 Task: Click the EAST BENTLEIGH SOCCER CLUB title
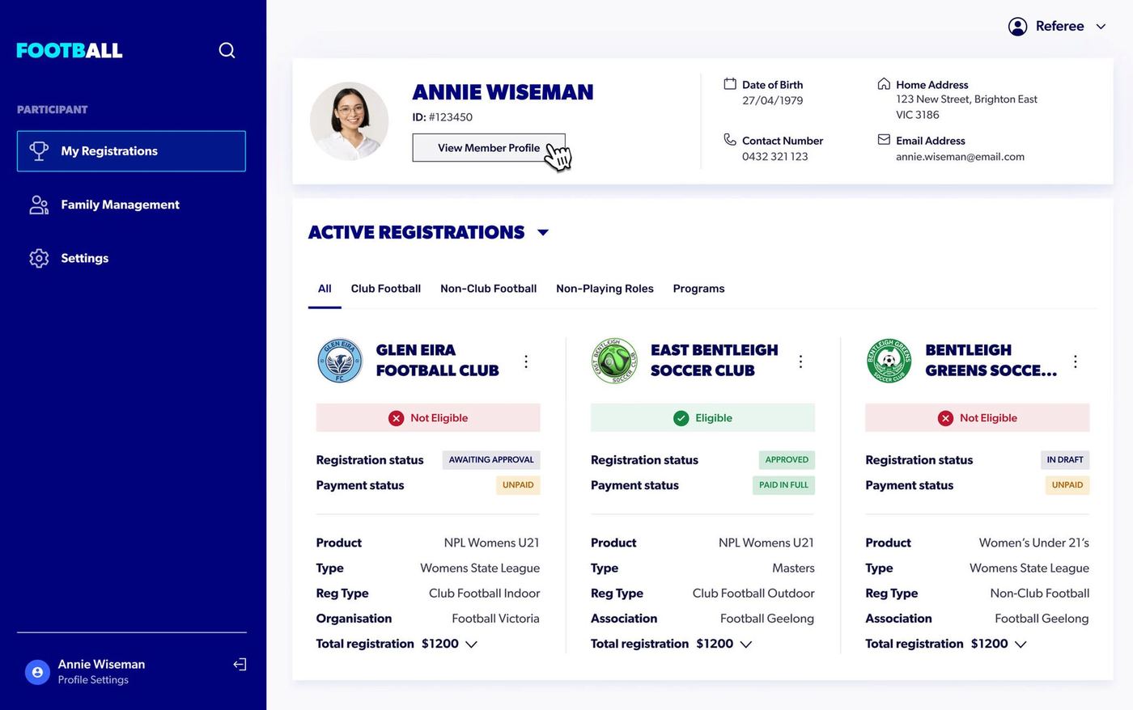click(714, 361)
